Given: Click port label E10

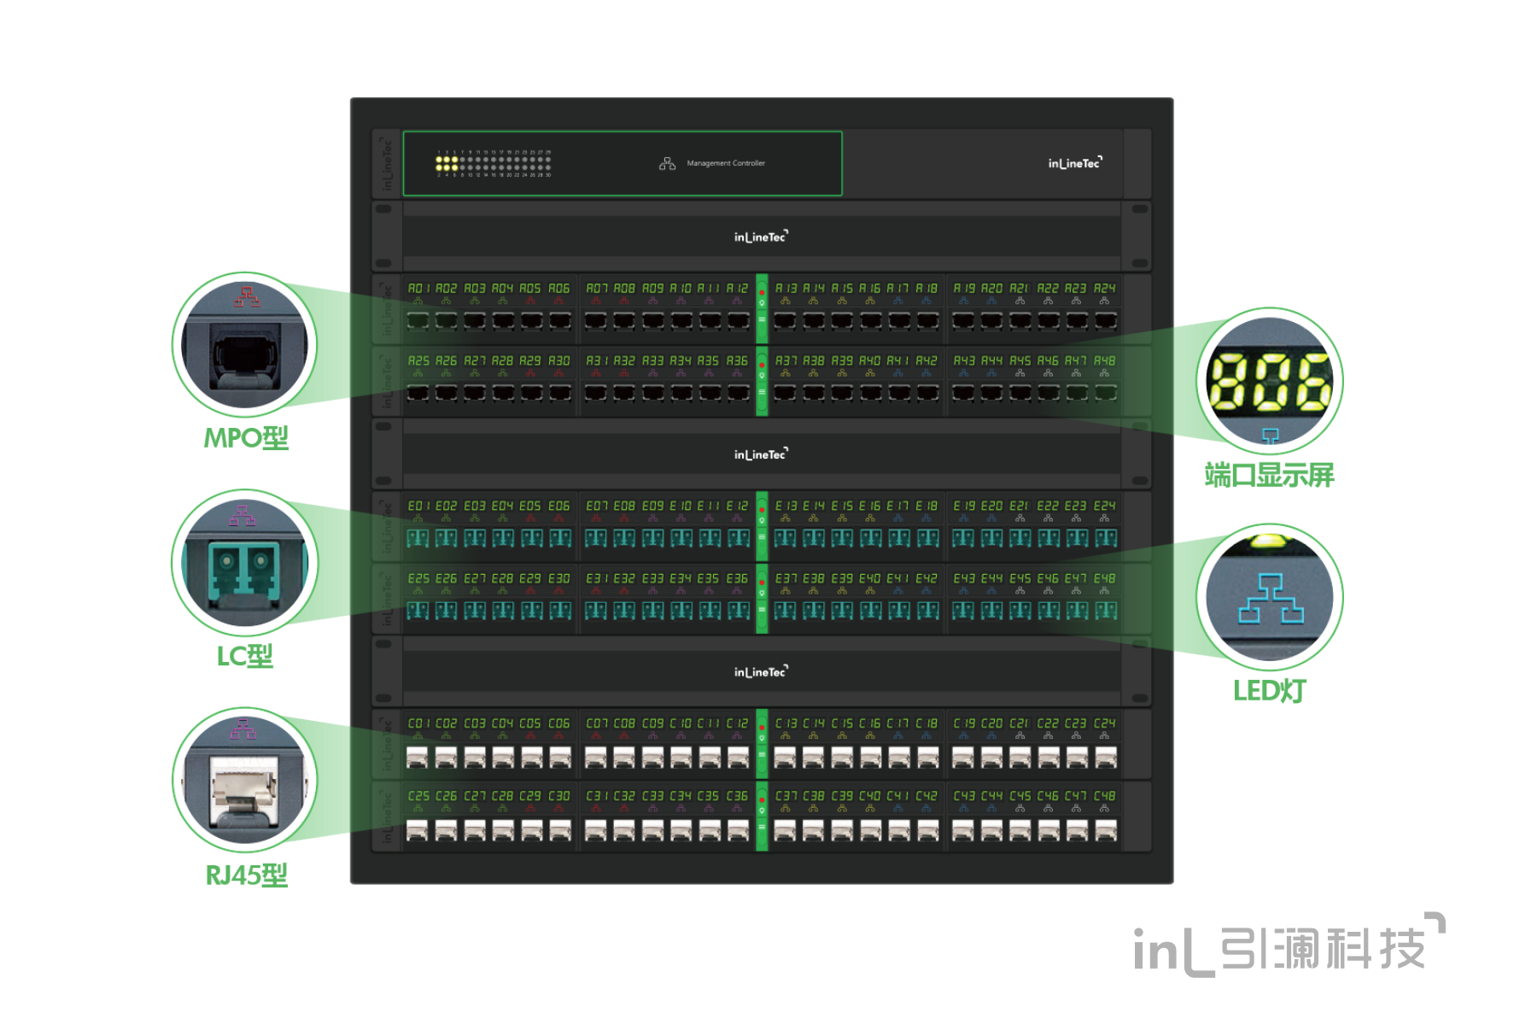Looking at the screenshot, I should 681,506.
